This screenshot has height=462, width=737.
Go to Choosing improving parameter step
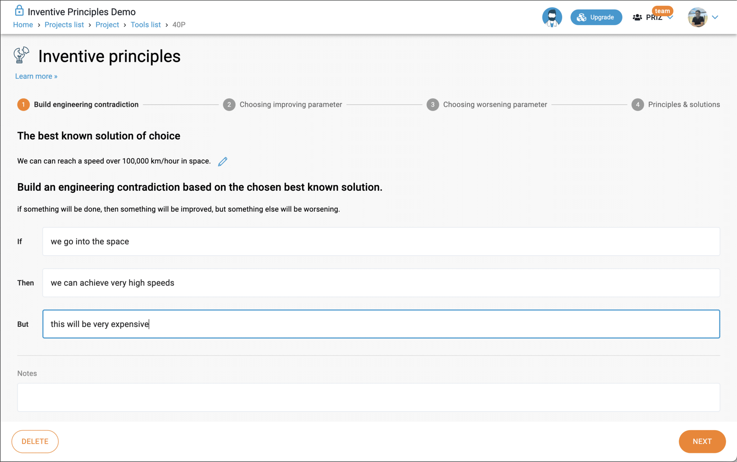[x=290, y=105]
